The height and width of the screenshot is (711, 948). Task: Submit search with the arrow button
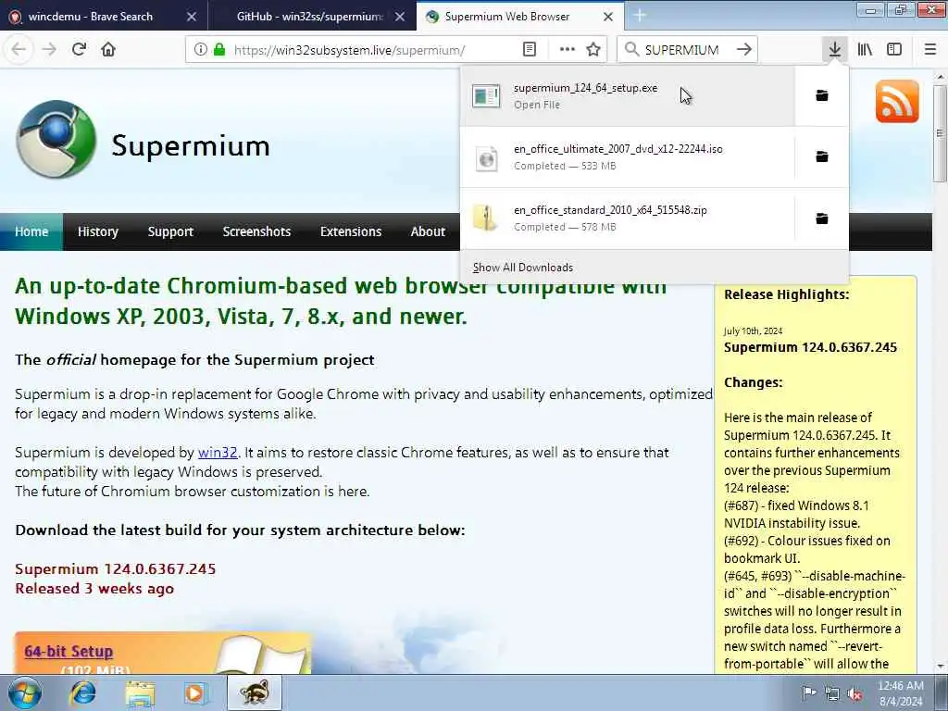tap(744, 50)
